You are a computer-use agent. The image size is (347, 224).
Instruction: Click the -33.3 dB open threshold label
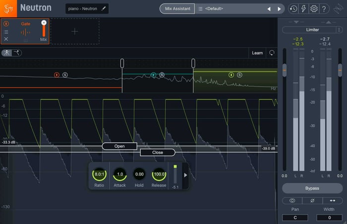[8, 142]
